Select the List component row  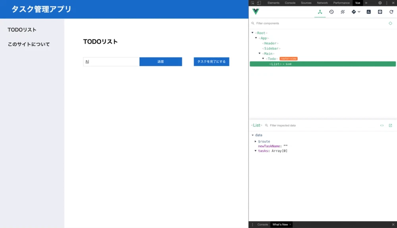(323, 64)
